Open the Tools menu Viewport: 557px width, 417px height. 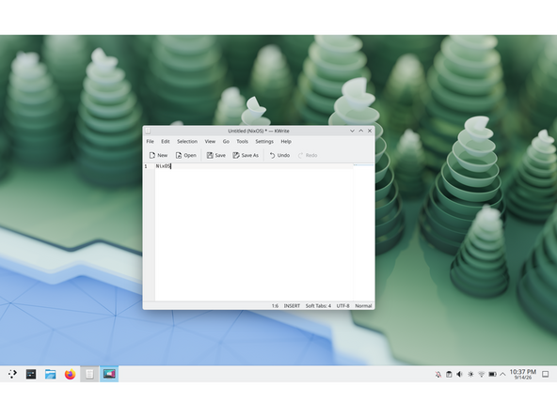tap(242, 142)
